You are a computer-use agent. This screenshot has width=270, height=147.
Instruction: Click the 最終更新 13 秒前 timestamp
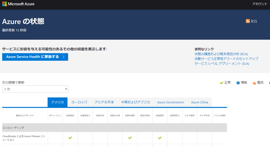[x=14, y=30]
